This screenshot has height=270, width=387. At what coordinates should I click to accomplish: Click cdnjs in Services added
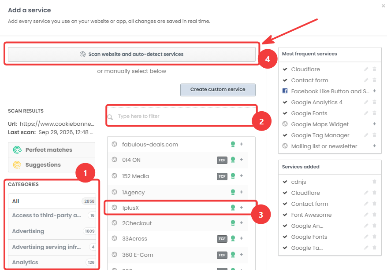[298, 182]
